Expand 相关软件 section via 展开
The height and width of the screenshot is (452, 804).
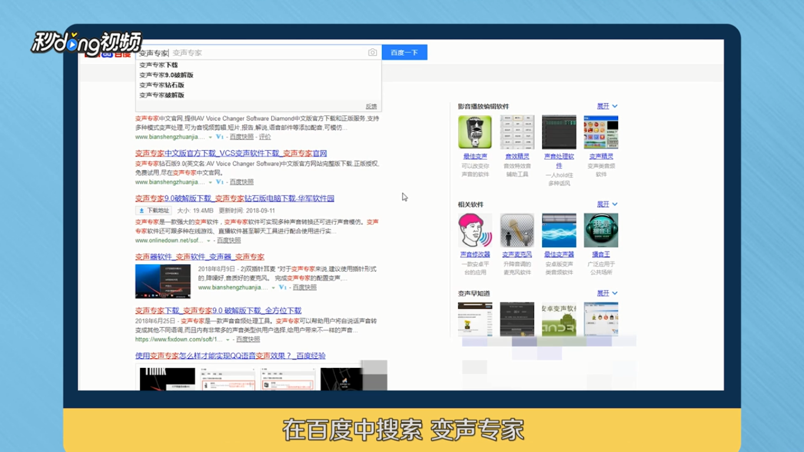pyautogui.click(x=607, y=204)
